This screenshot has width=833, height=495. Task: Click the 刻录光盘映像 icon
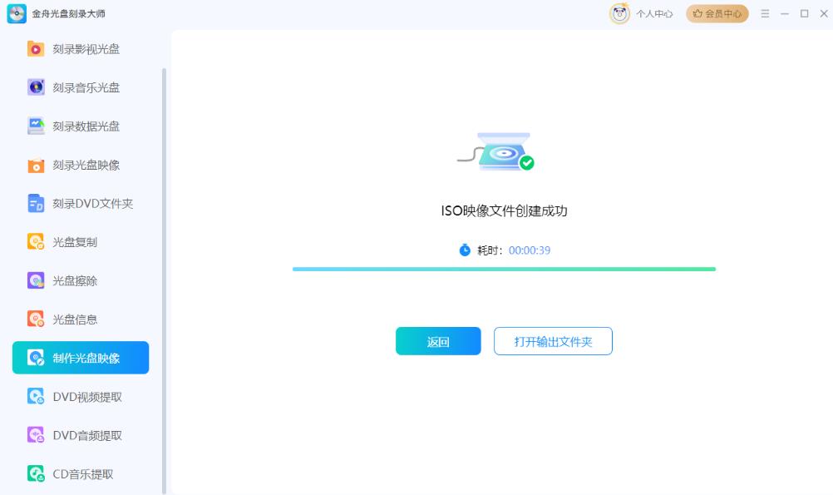click(x=36, y=165)
